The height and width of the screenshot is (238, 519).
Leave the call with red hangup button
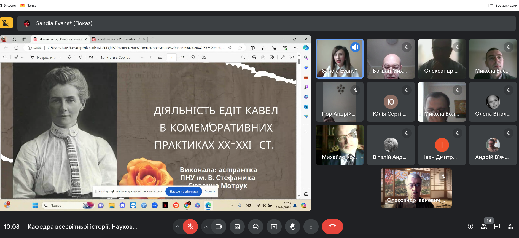(x=332, y=226)
